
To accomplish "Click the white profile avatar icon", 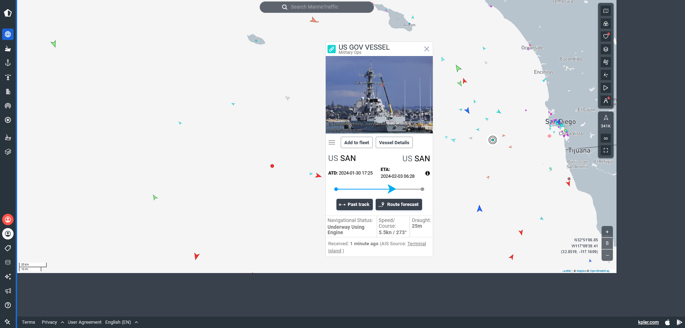I will tap(8, 234).
